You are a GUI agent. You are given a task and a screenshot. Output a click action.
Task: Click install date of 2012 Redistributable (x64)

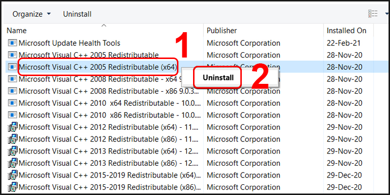(x=345, y=127)
